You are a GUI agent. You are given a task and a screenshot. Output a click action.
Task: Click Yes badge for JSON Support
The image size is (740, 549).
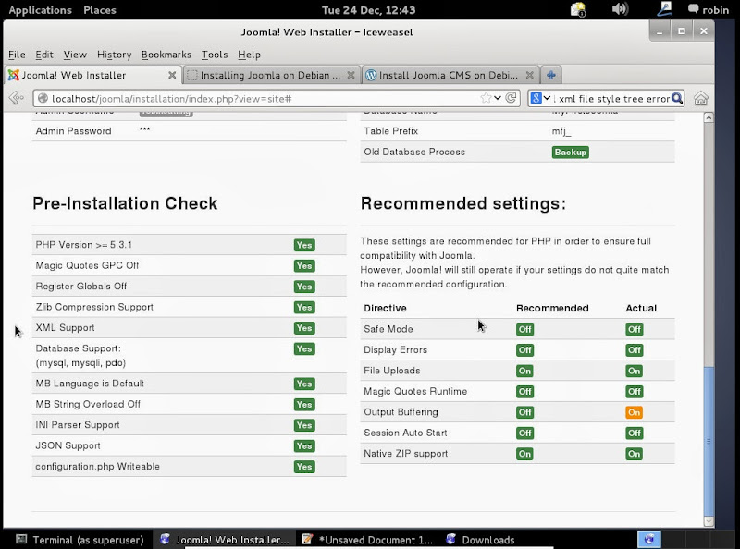[304, 445]
